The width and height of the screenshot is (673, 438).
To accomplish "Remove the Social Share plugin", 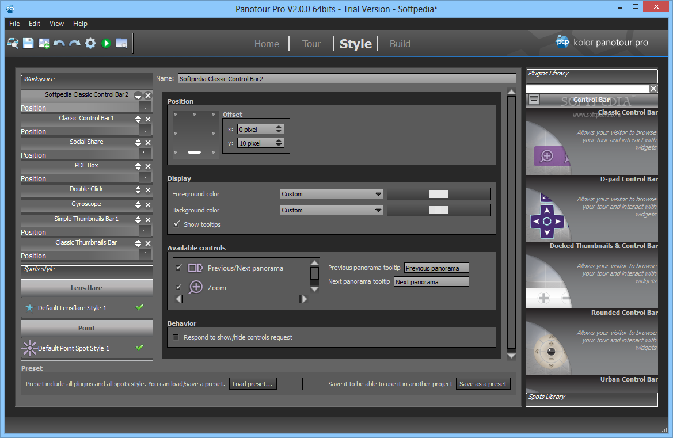I will pos(147,143).
